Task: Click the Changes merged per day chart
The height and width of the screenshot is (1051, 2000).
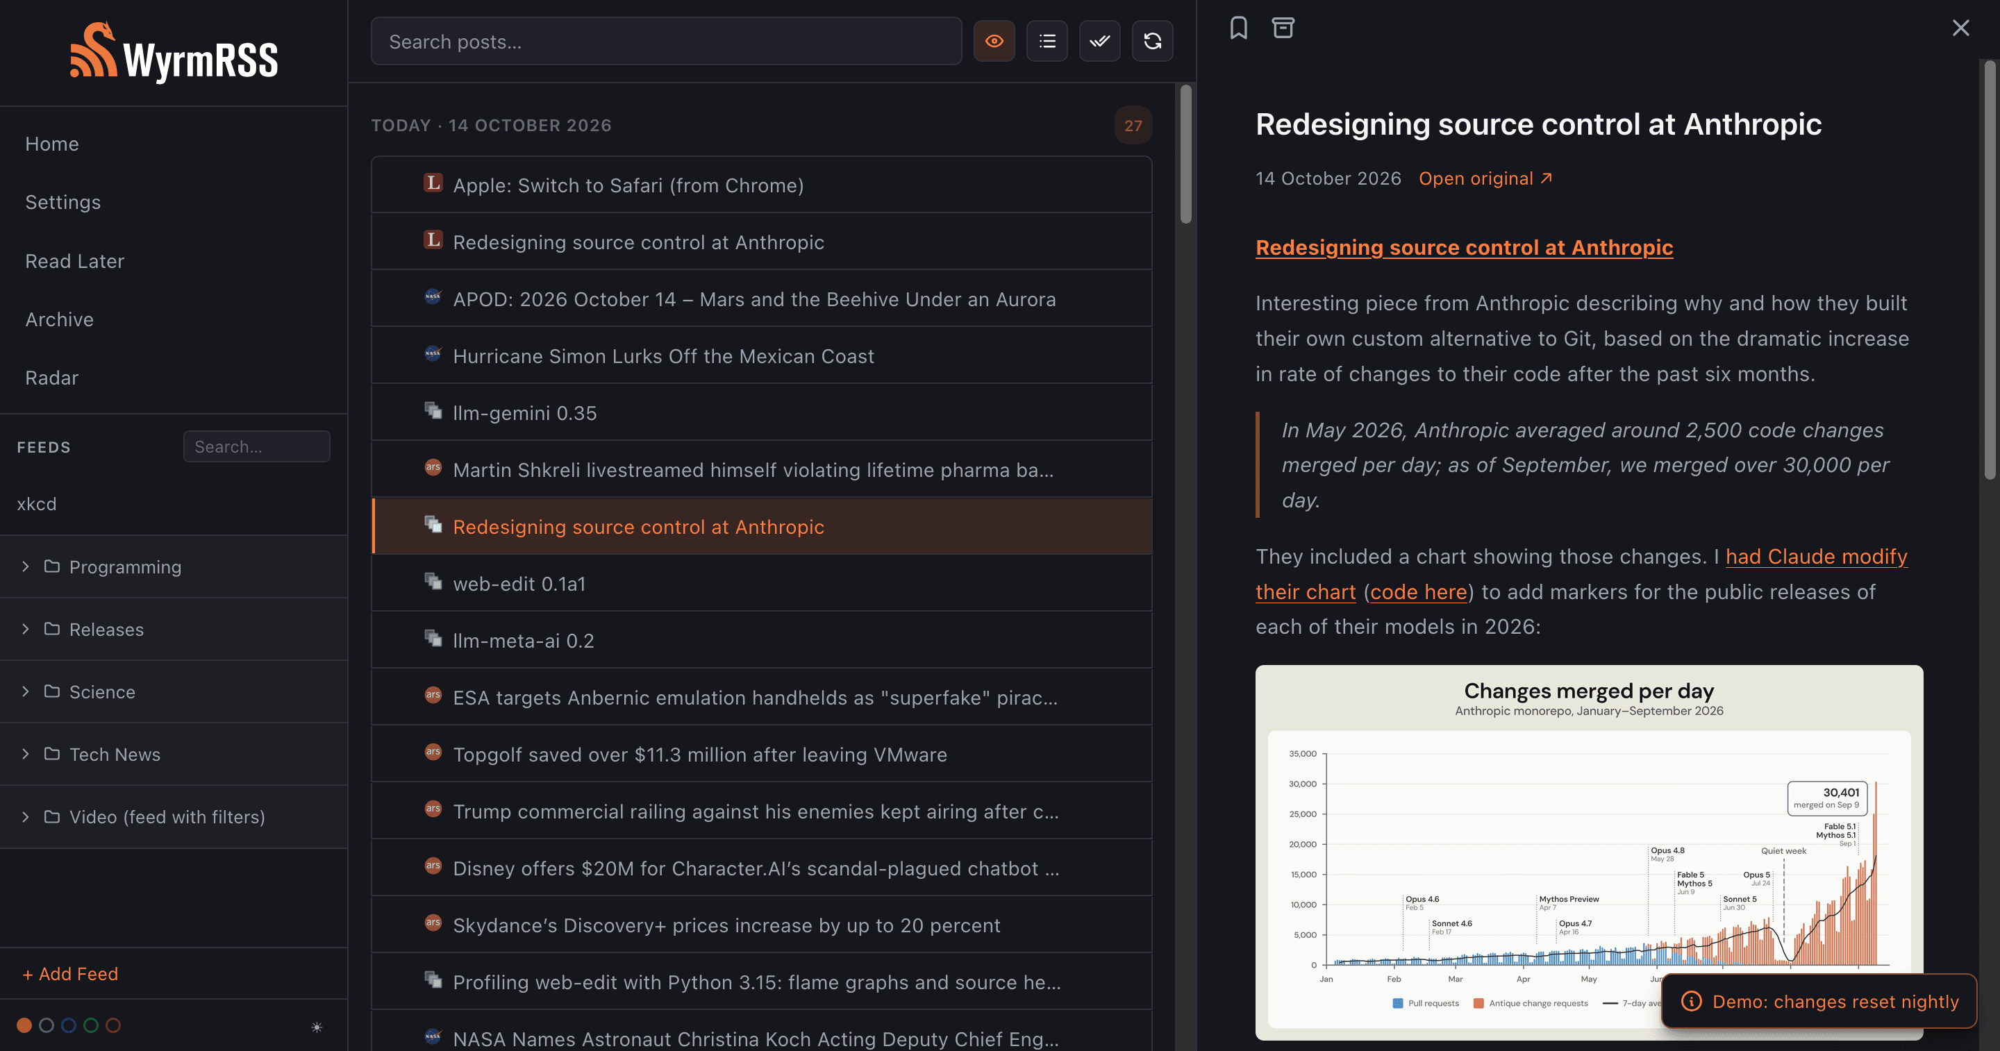Action: point(1588,852)
